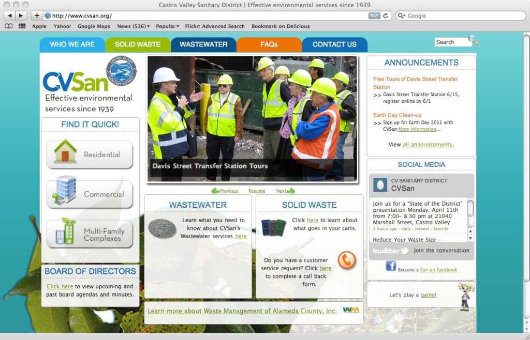
Task: Open the WASTEWATER navigation tab
Action: click(x=203, y=44)
